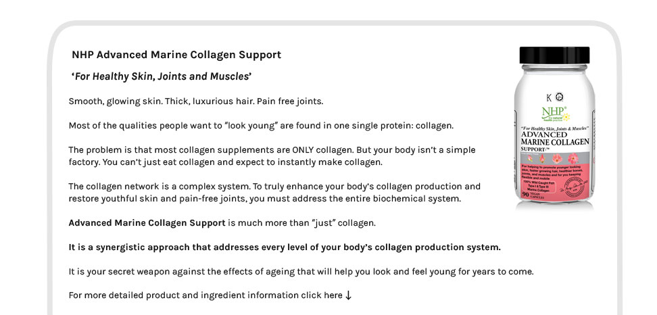Click the 'NHP Advanced Marine Collagen Support' heading

coord(176,55)
